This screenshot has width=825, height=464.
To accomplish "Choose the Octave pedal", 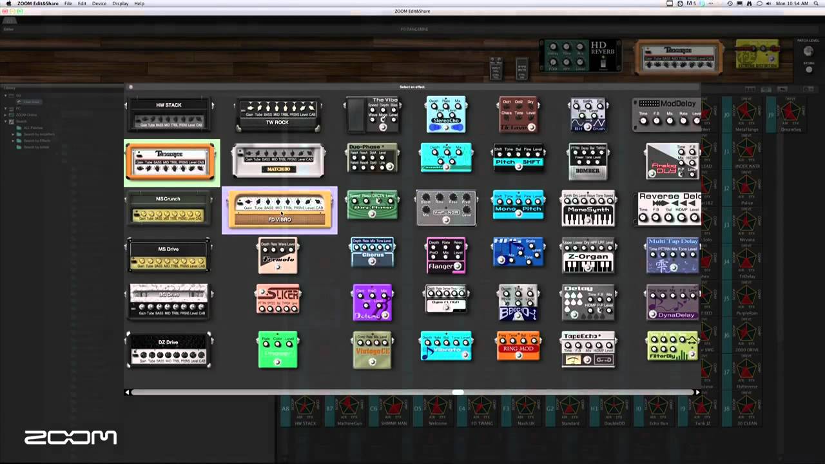I will [x=518, y=114].
